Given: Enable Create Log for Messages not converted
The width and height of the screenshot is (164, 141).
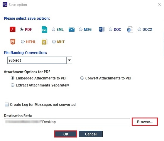Looking at the screenshot, I should click(7, 105).
